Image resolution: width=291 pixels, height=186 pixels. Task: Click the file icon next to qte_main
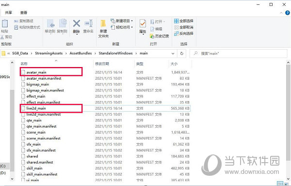(x=23, y=120)
